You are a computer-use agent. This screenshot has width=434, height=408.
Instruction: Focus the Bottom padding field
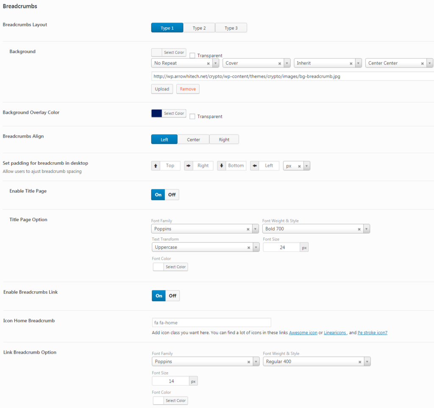pyautogui.click(x=236, y=166)
